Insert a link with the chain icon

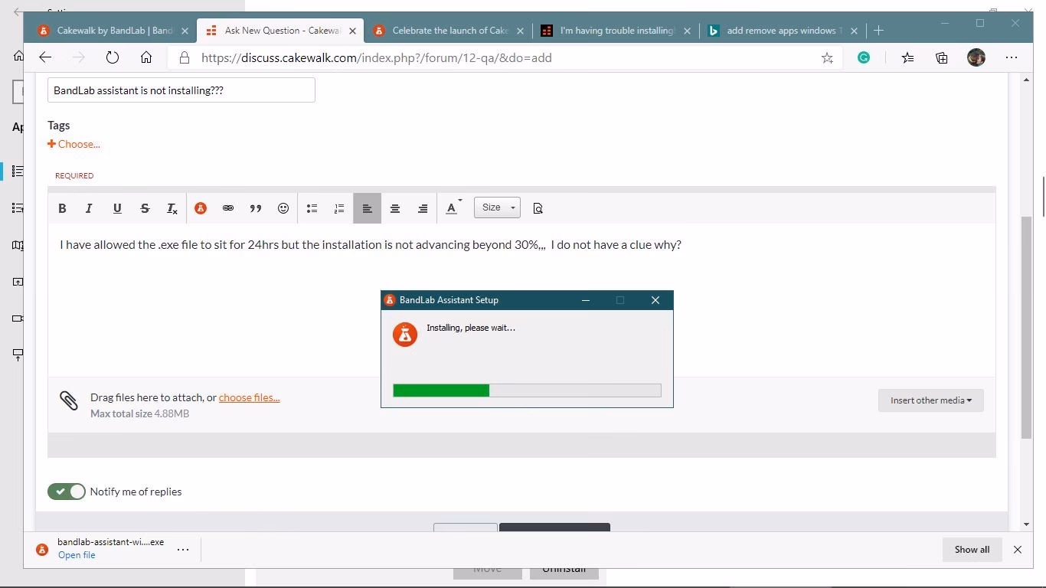[x=228, y=208]
